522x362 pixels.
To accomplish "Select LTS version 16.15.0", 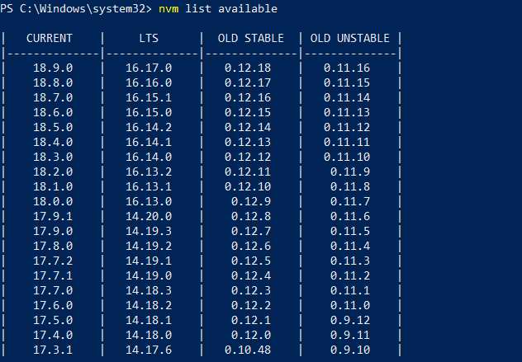I will [x=149, y=112].
